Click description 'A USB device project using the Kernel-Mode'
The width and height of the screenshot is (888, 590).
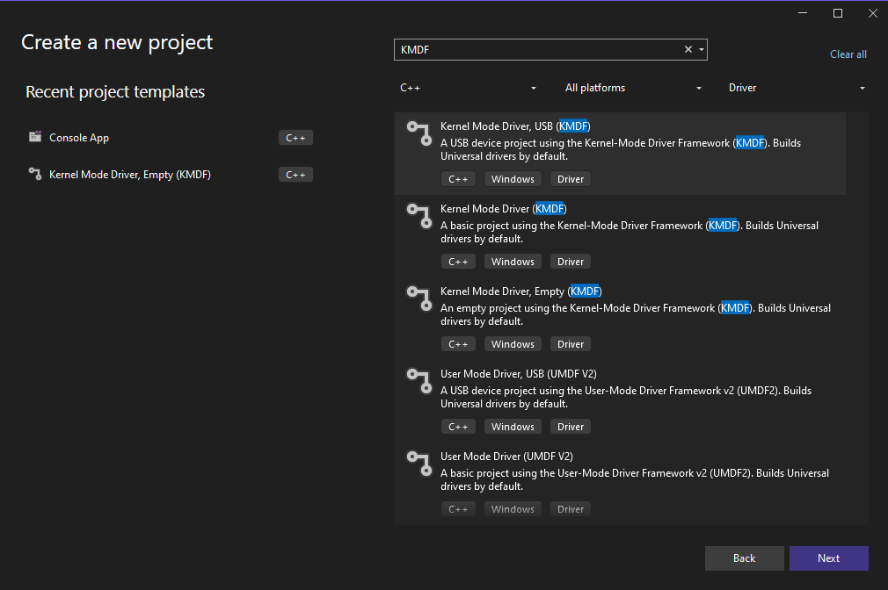[x=620, y=149]
